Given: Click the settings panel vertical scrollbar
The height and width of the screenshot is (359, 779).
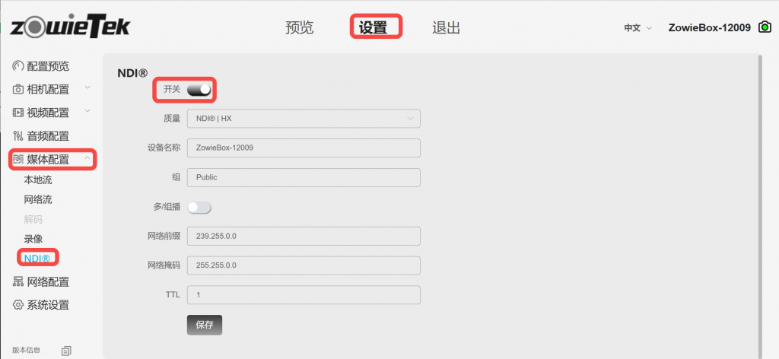Looking at the screenshot, I should point(760,206).
